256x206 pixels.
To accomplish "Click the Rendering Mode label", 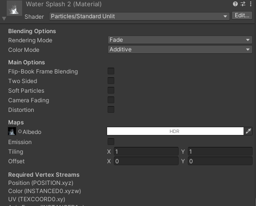I will pos(30,40).
